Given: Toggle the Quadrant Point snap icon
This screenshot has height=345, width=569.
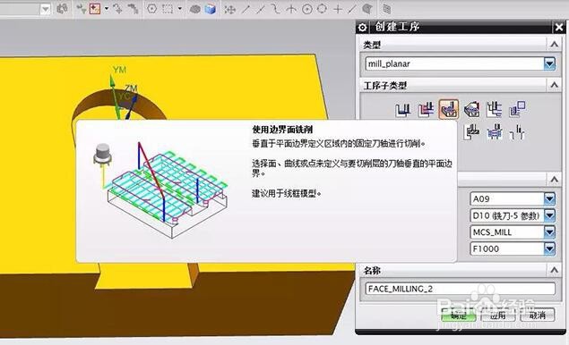Looking at the screenshot, I should click(322, 9).
